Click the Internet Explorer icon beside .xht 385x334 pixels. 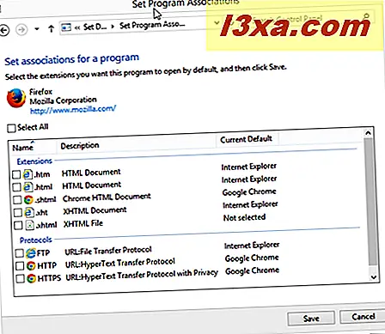29,212
